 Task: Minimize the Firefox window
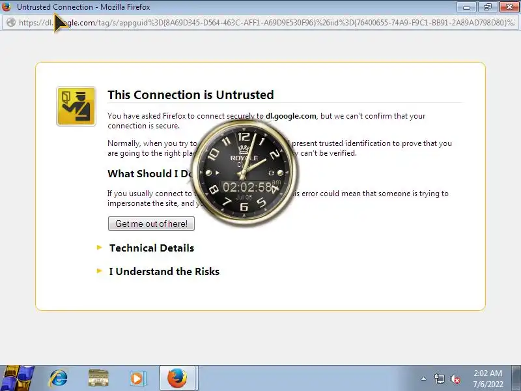pyautogui.click(x=466, y=7)
